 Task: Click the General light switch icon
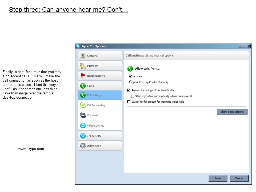coord(83,56)
